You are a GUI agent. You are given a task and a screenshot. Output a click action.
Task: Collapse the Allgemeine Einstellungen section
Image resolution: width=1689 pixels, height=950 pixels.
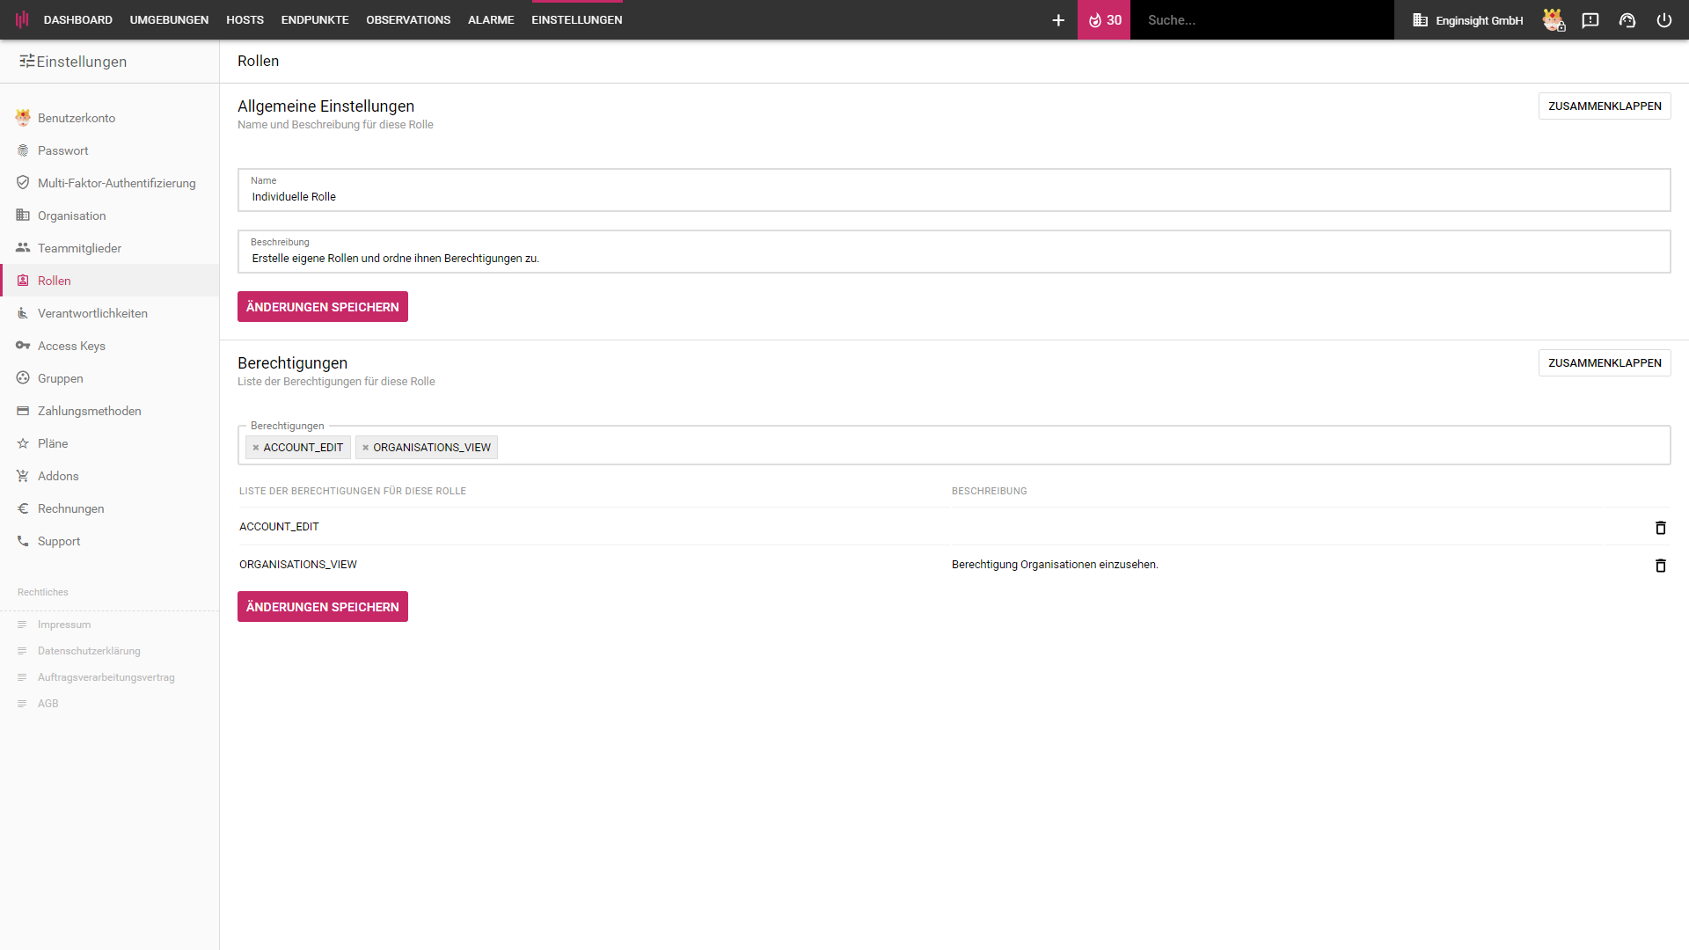pos(1604,106)
